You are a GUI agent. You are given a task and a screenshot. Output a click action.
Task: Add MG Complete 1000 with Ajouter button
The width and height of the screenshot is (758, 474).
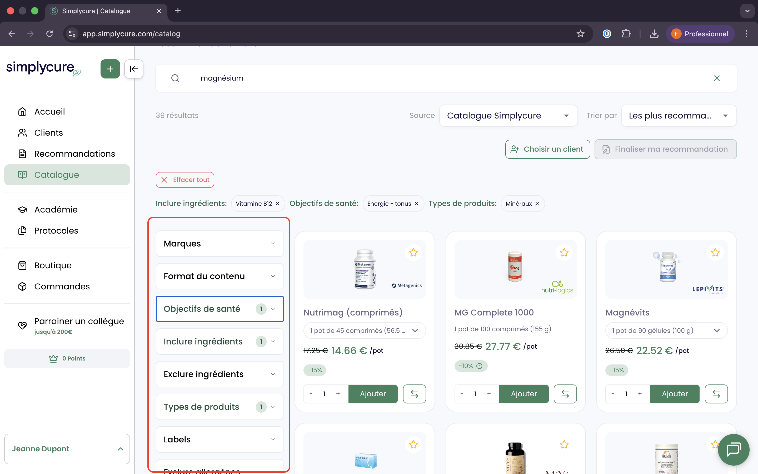coord(524,394)
